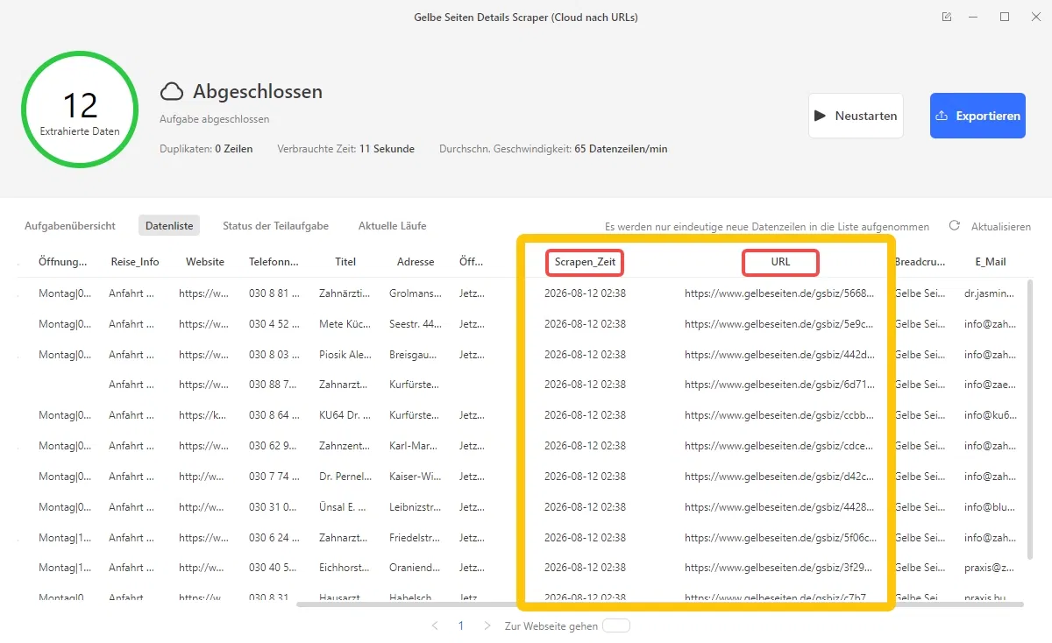Image resolution: width=1052 pixels, height=643 pixels.
Task: Click address cell Karl-Mar...
Action: point(415,446)
